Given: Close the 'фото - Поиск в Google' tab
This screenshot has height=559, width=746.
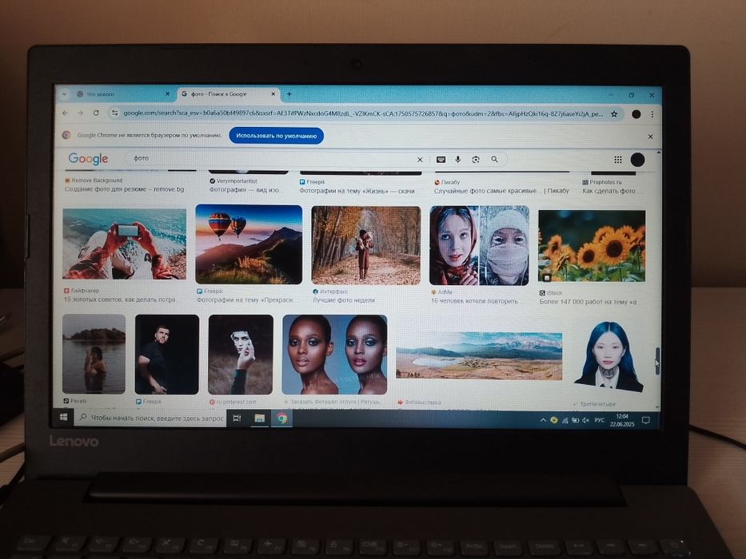Looking at the screenshot, I should tap(273, 94).
